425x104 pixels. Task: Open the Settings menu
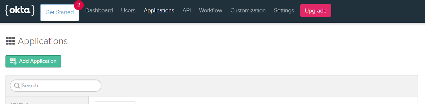click(284, 10)
